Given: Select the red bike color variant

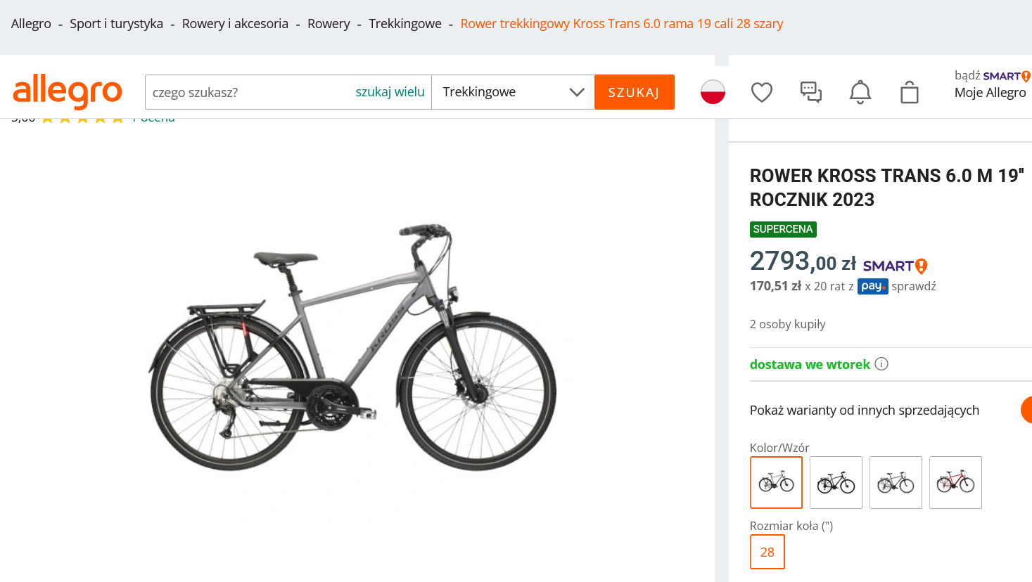Looking at the screenshot, I should tap(955, 482).
